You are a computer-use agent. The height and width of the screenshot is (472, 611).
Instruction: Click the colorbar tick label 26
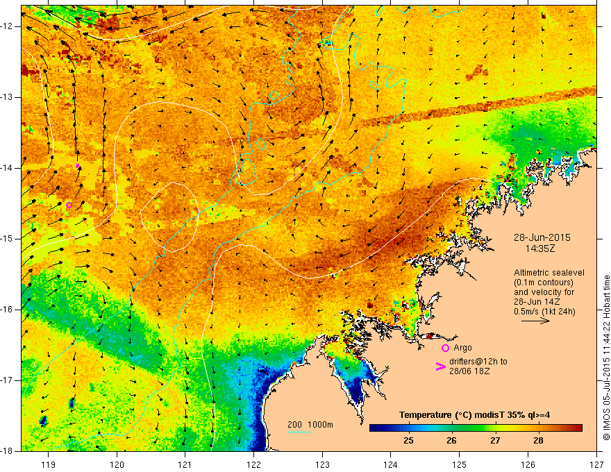point(451,441)
